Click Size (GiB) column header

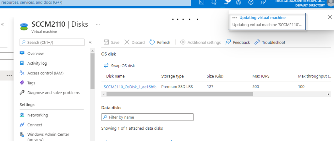215,76
